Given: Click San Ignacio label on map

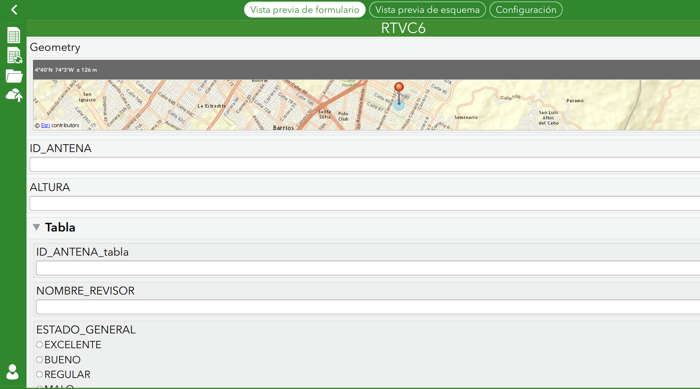Looking at the screenshot, I should pyautogui.click(x=87, y=97).
